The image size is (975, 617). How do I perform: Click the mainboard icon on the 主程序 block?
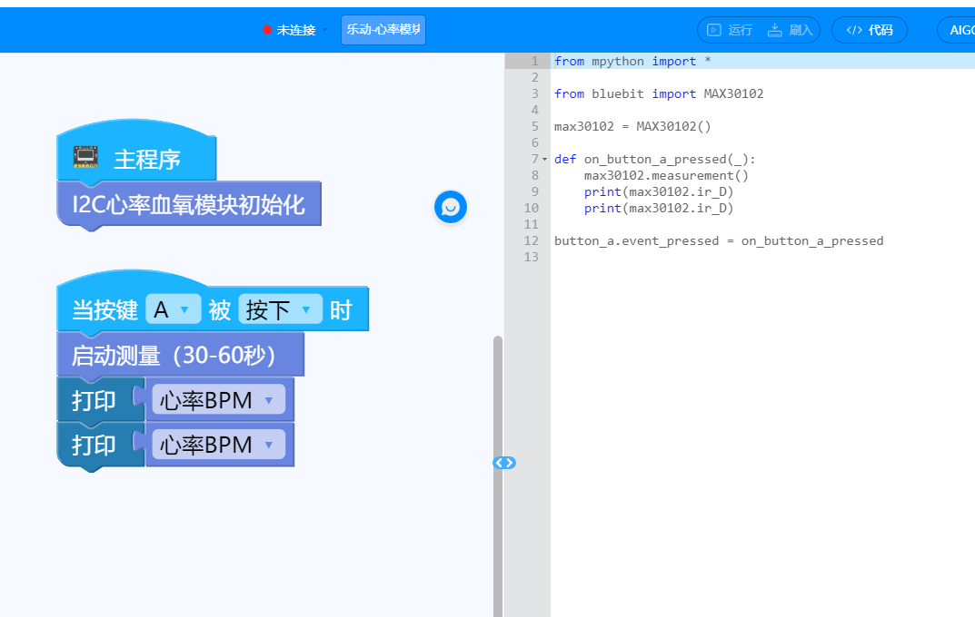click(x=85, y=157)
